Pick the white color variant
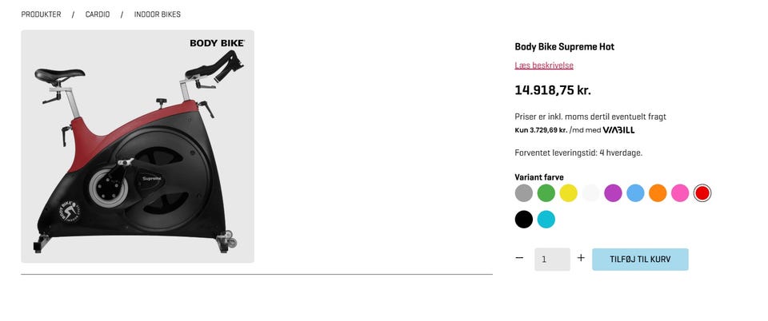 pos(590,193)
